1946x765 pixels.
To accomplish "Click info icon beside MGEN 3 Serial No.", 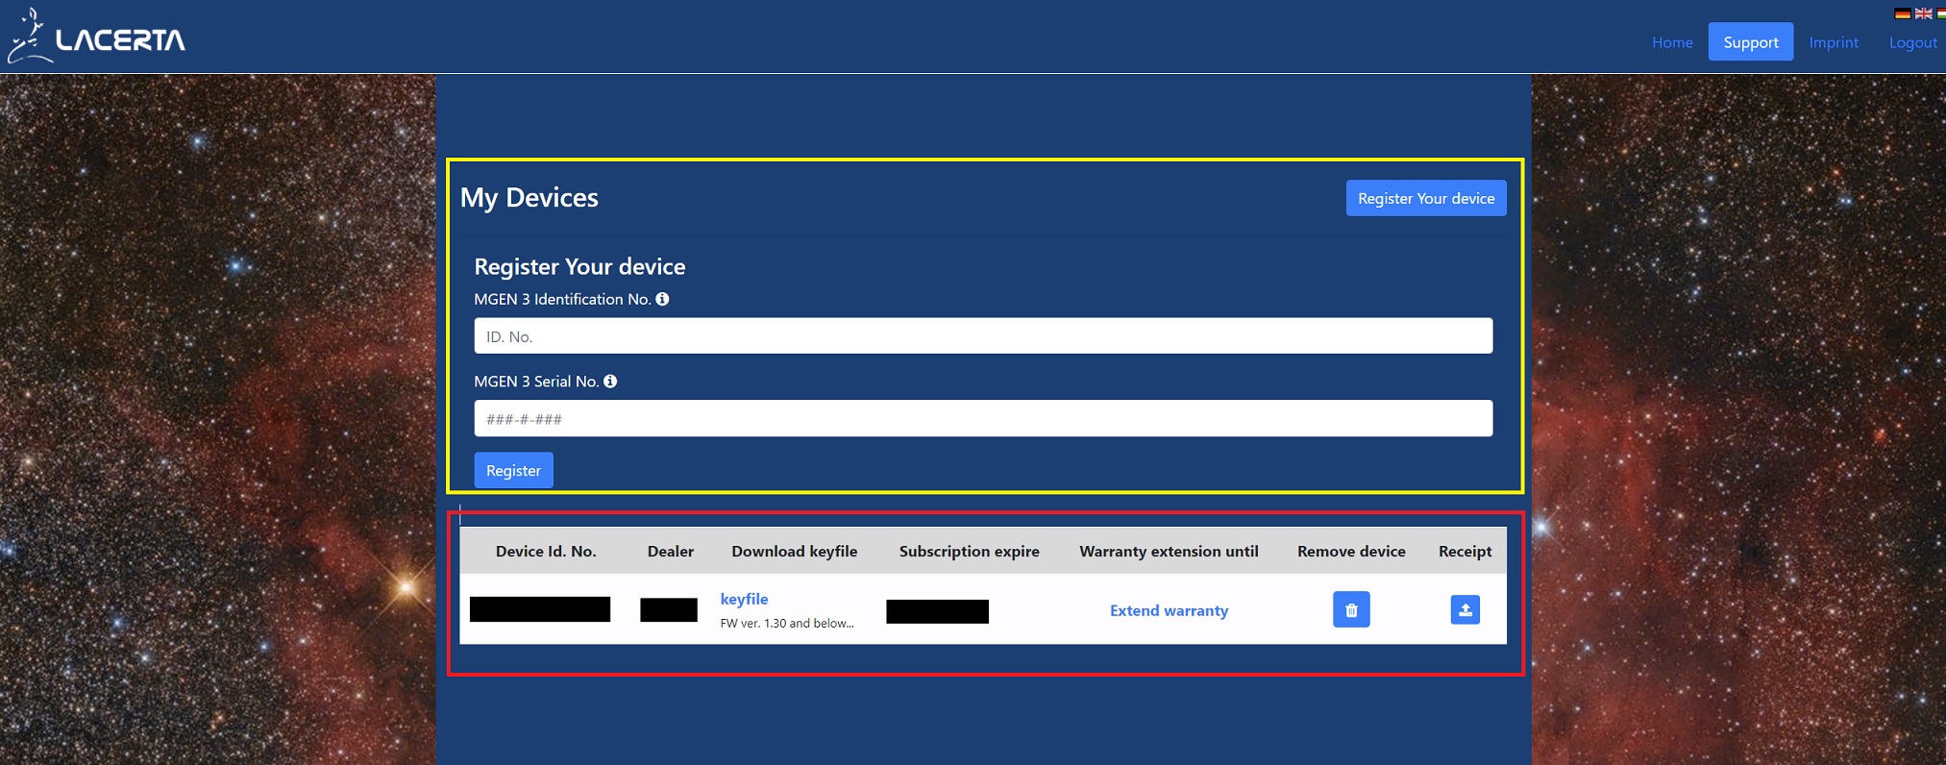I will [x=610, y=382].
